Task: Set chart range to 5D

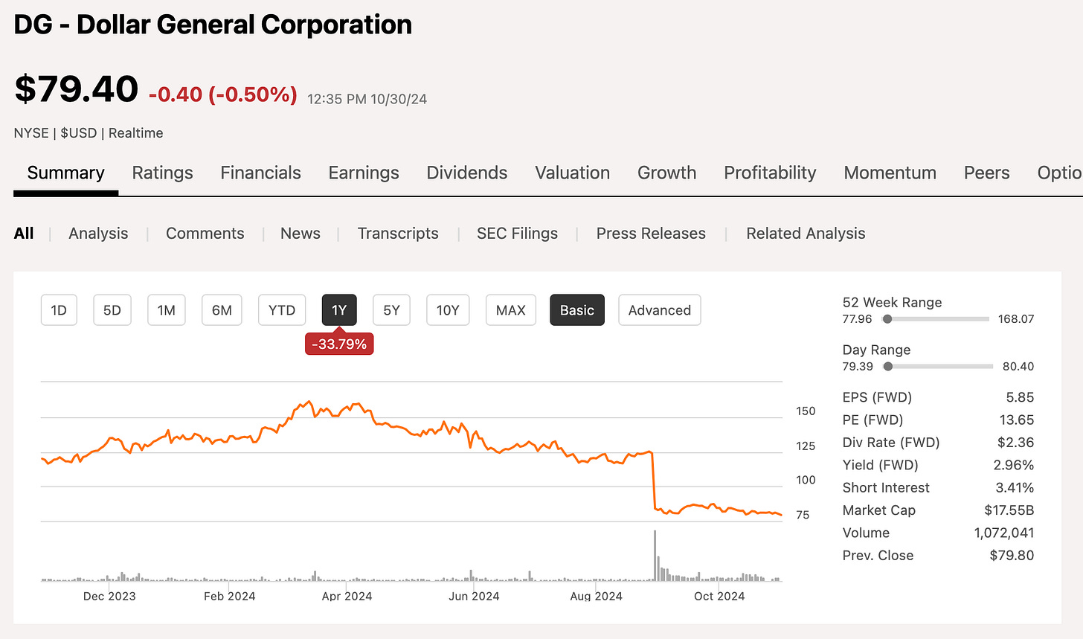Action: coord(112,310)
